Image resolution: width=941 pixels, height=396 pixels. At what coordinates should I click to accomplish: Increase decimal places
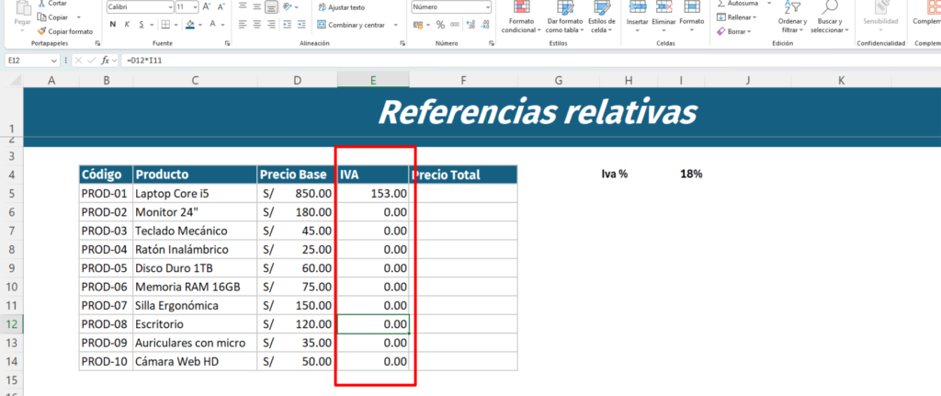point(470,25)
